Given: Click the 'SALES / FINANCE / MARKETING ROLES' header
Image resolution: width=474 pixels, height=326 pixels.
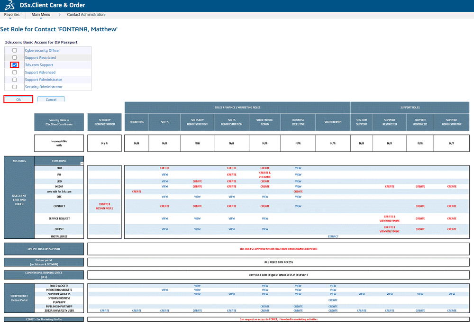Looking at the screenshot, I should (x=237, y=107).
